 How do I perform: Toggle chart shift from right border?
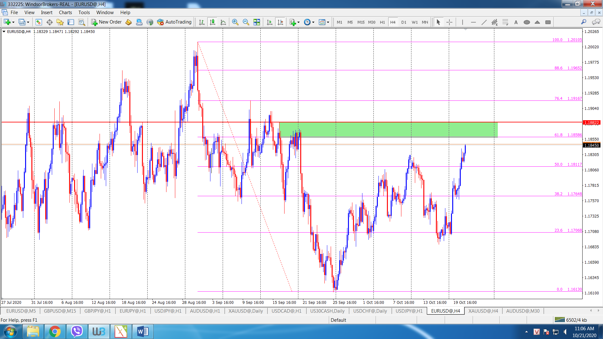coord(280,22)
